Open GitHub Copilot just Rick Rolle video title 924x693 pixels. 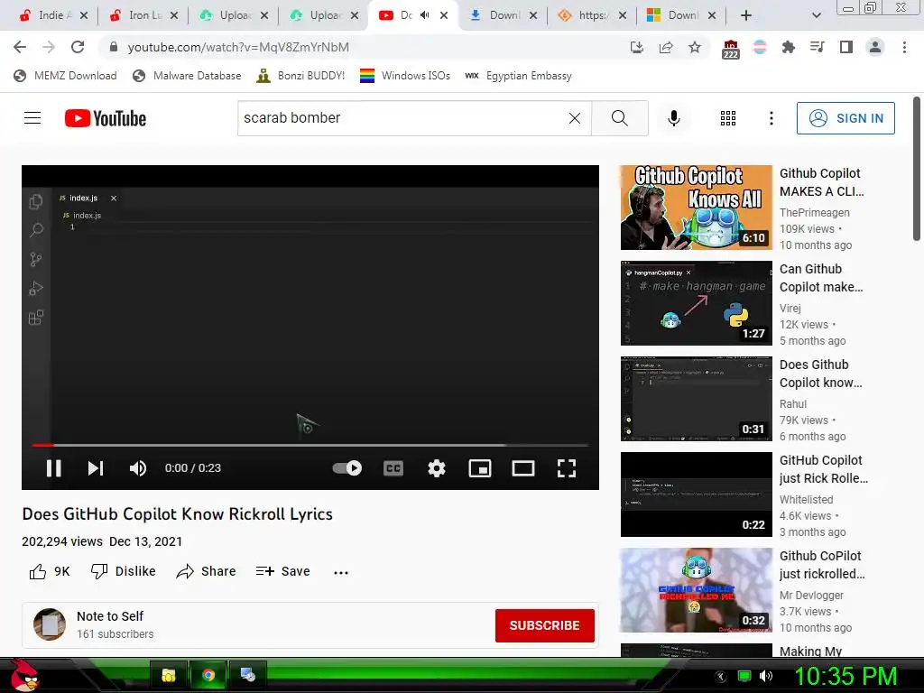(x=823, y=469)
